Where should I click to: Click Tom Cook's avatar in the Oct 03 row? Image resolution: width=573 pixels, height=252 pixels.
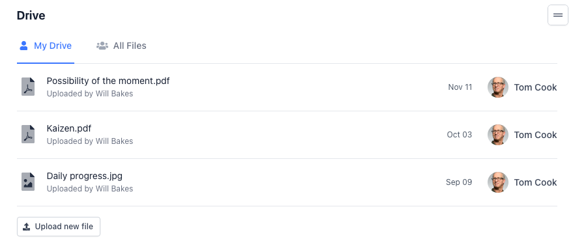coord(498,135)
